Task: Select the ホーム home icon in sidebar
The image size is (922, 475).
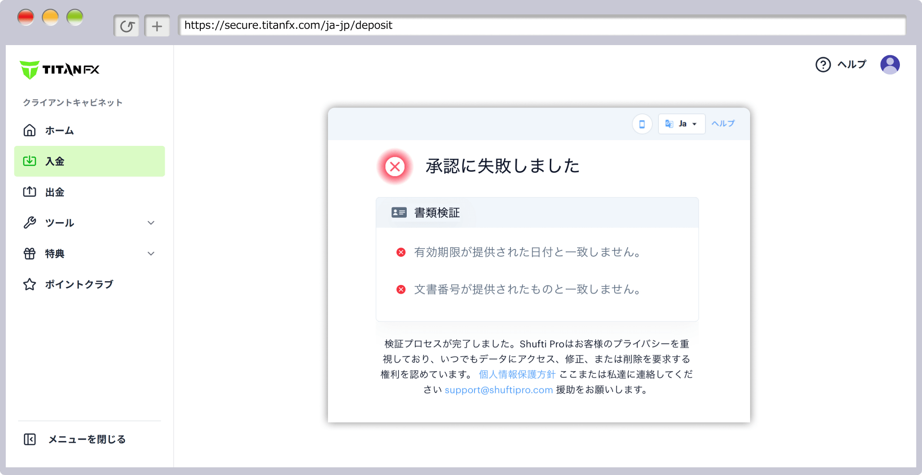Action: point(30,130)
